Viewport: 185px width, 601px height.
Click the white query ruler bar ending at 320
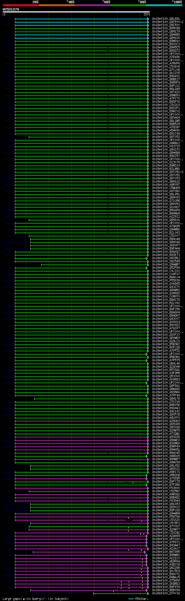tap(76, 12)
